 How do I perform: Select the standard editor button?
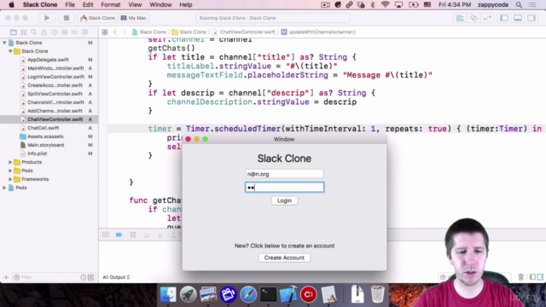460,18
